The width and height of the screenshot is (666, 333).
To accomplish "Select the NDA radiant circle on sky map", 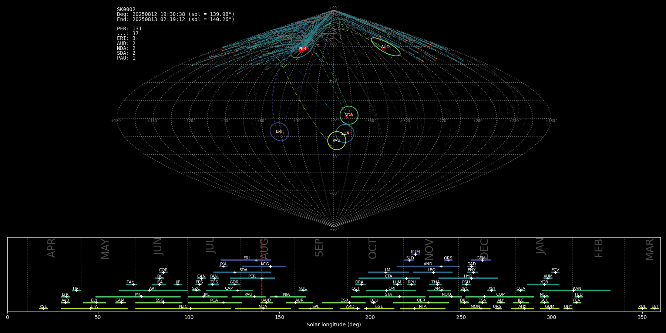I will pyautogui.click(x=349, y=115).
